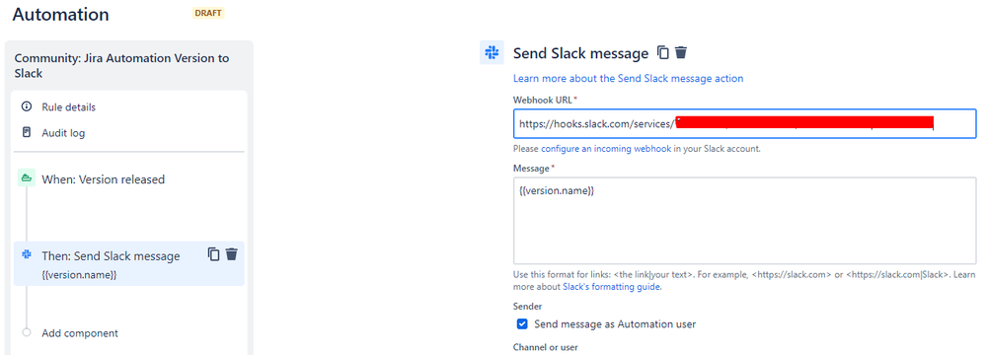986x355 pixels.
Task: Uncheck Send message as Automation user
Action: (x=522, y=324)
